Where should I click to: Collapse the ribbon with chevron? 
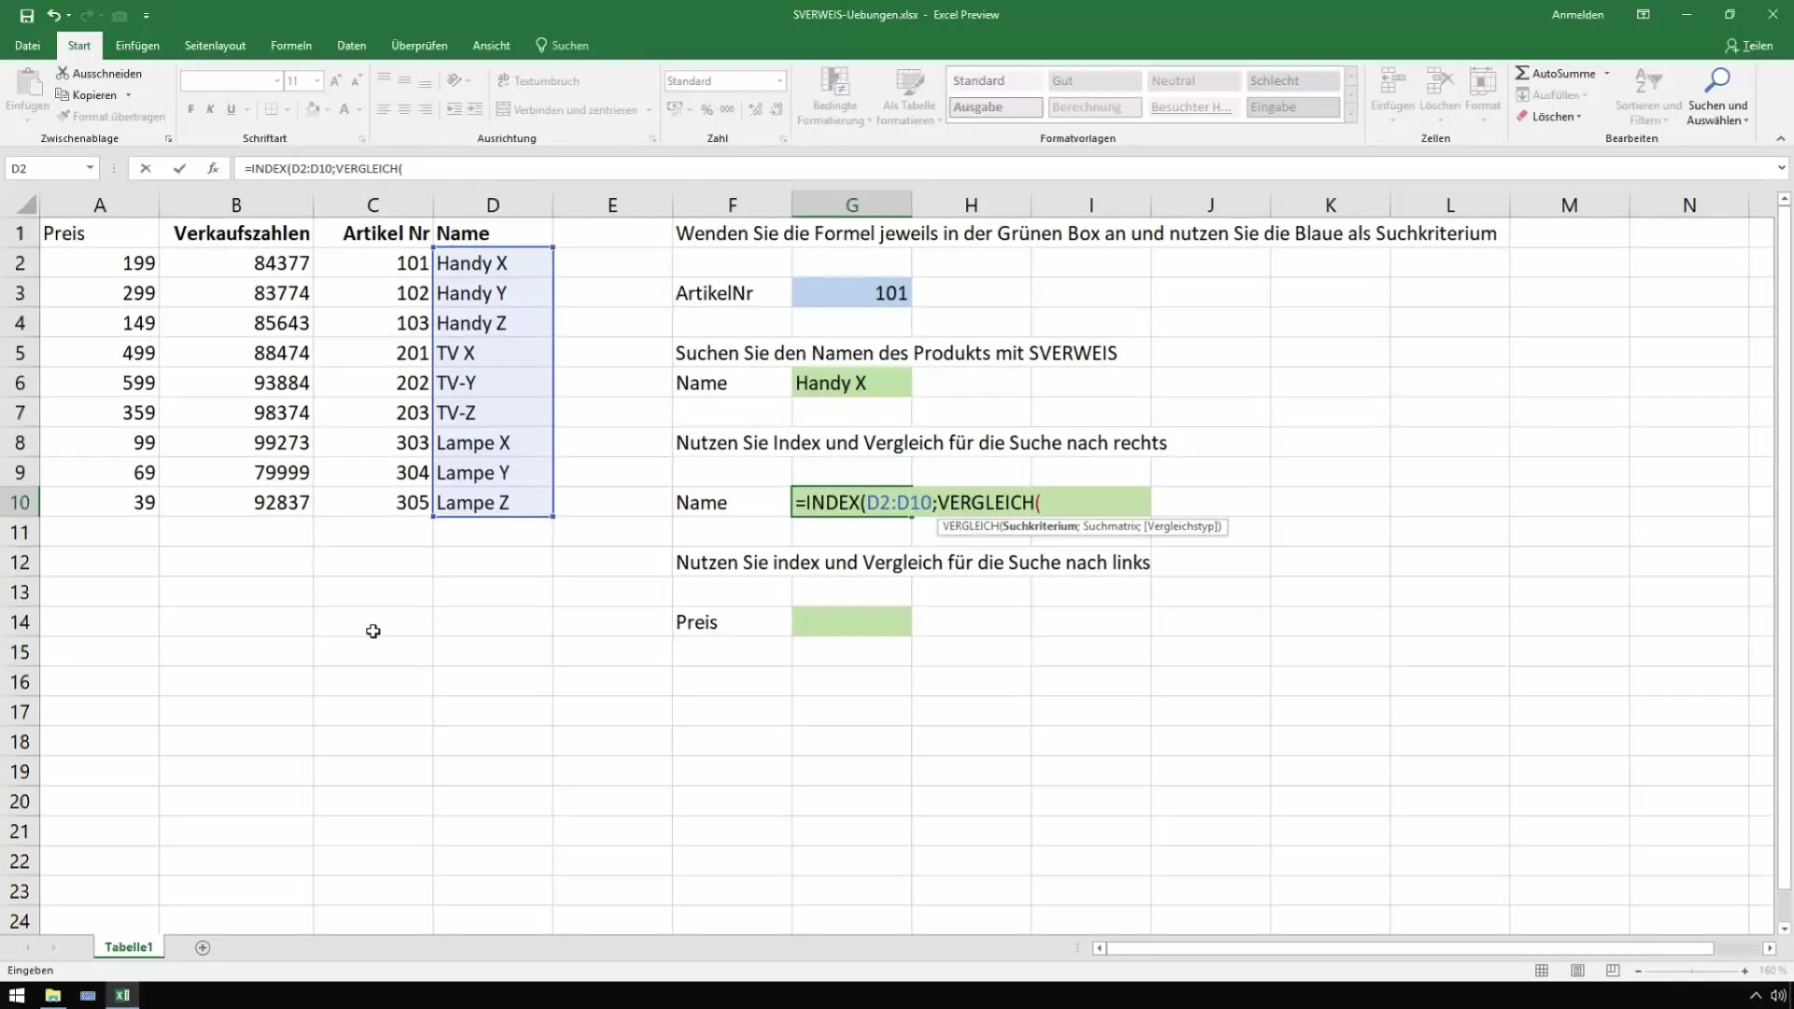[x=1780, y=138]
